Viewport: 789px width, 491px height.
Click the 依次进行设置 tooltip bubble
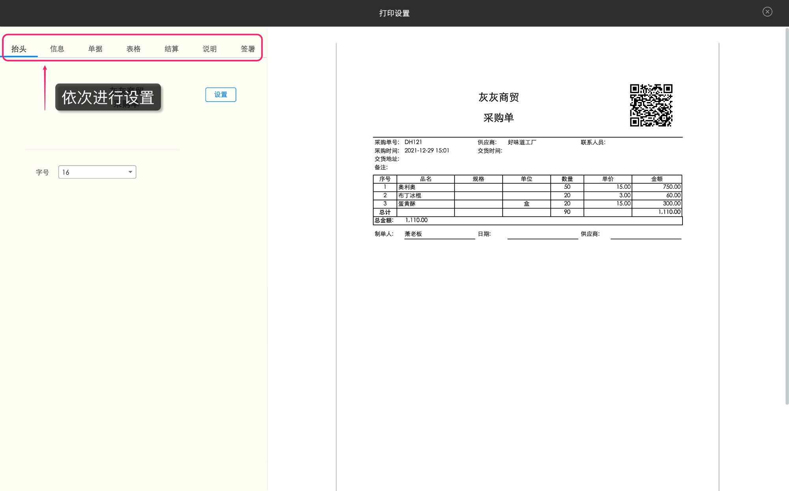click(108, 97)
